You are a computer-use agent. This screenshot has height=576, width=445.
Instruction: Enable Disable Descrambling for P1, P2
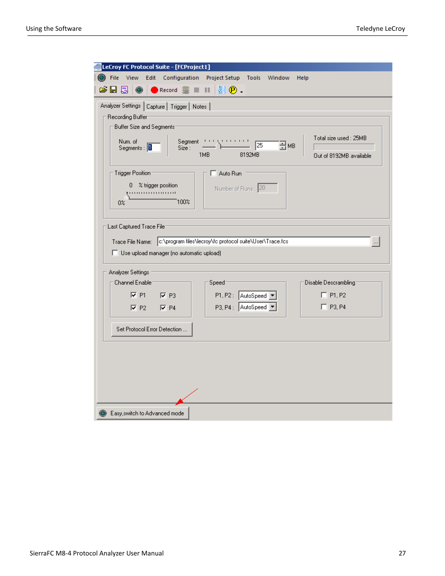pyautogui.click(x=324, y=295)
